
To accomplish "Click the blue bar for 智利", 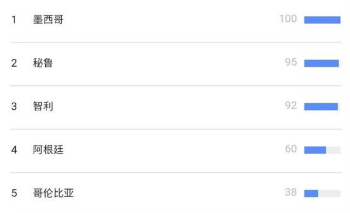I will pyautogui.click(x=321, y=106).
